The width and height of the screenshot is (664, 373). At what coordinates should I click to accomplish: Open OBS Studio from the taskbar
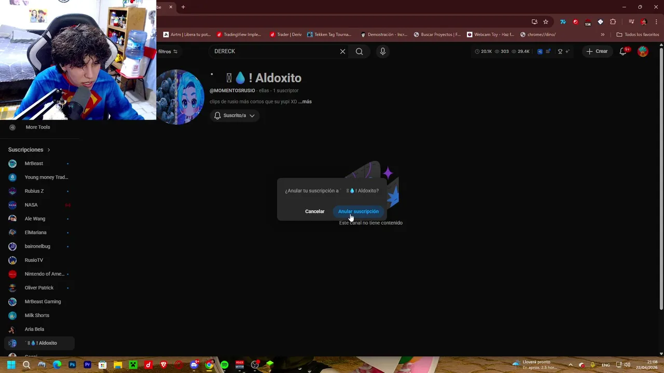click(x=255, y=365)
